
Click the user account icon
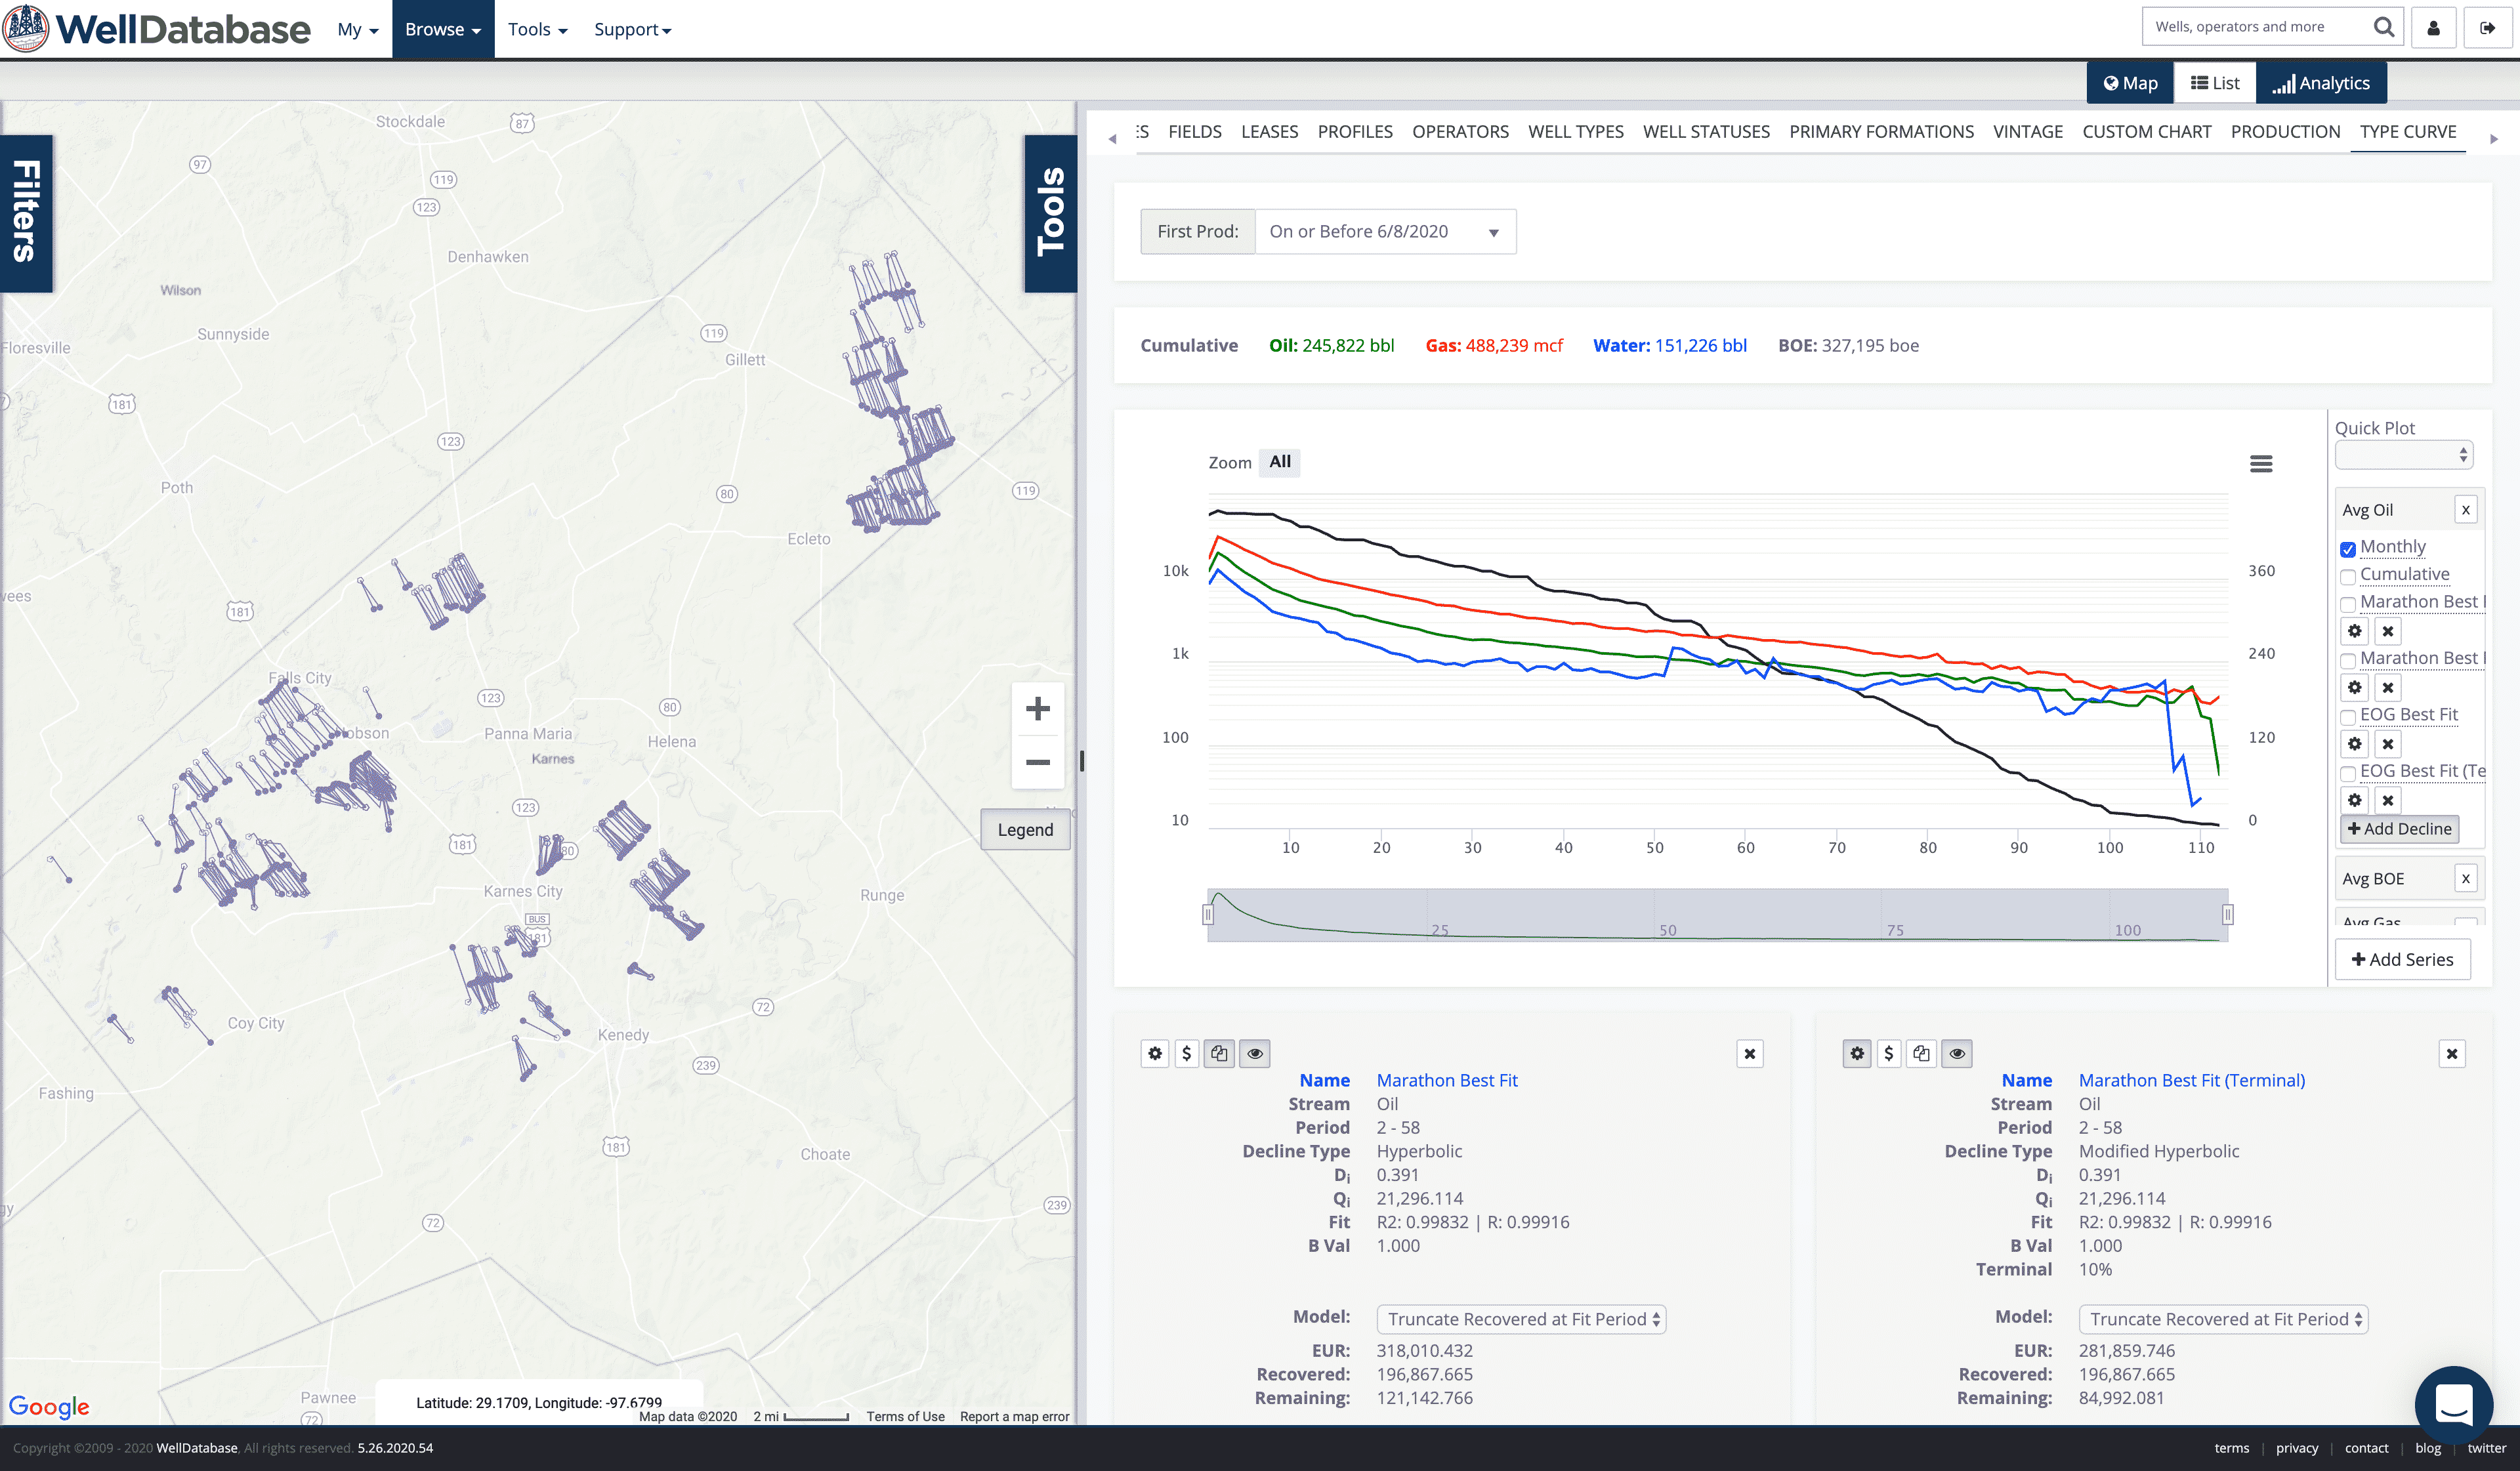point(2433,28)
